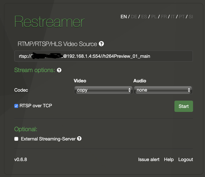This screenshot has height=177, width=205.
Task: Open the Video codec dropdown
Action: tap(103, 90)
